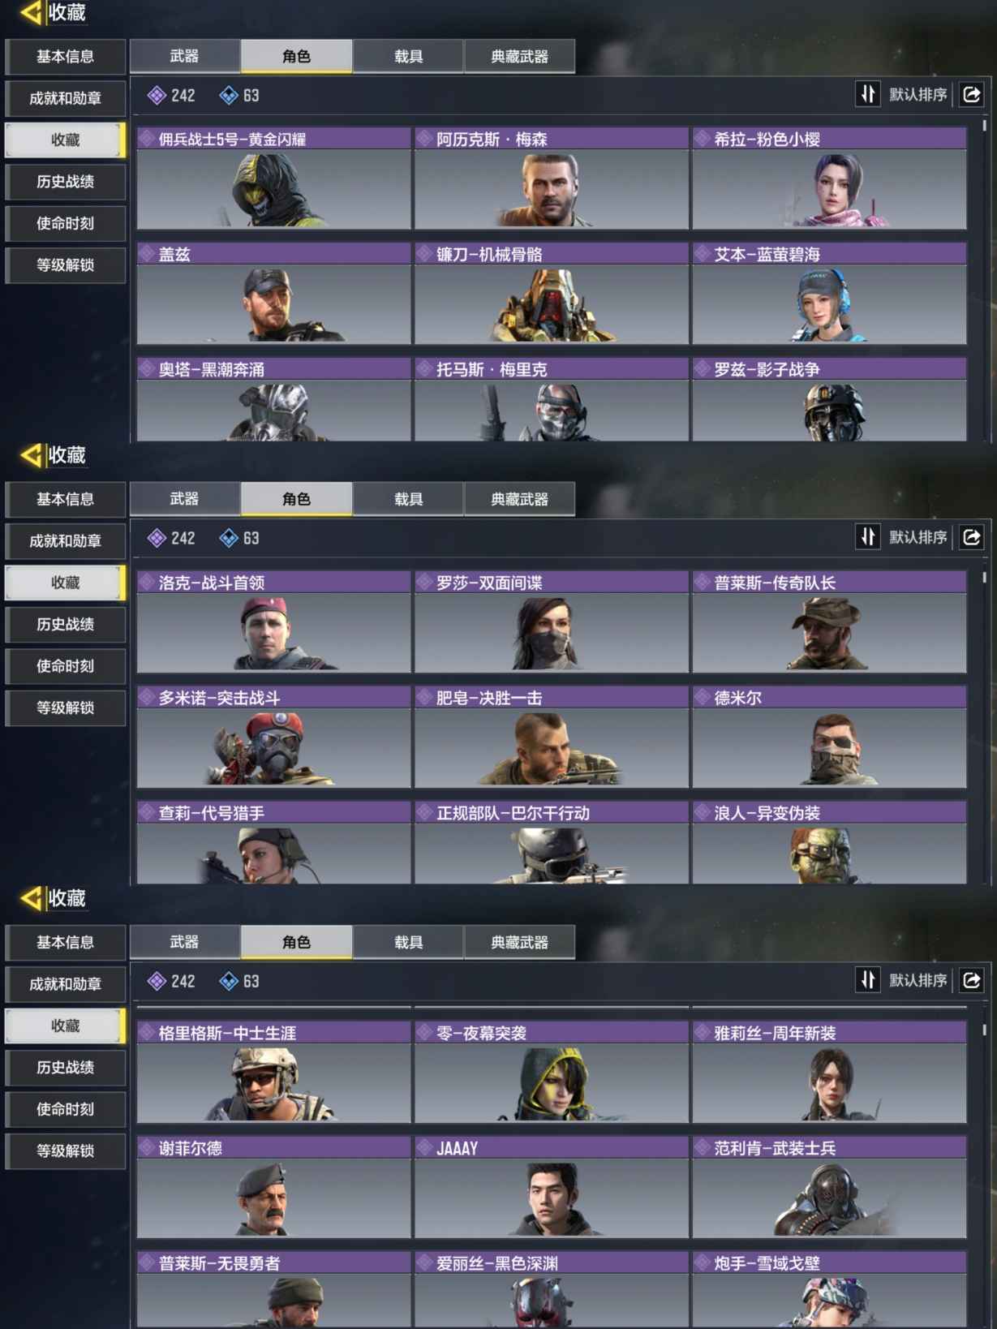Screen dimensions: 997x1329
Task: Open 历史战绩 in sidebar beside 盖兹 card
Action: click(x=65, y=182)
